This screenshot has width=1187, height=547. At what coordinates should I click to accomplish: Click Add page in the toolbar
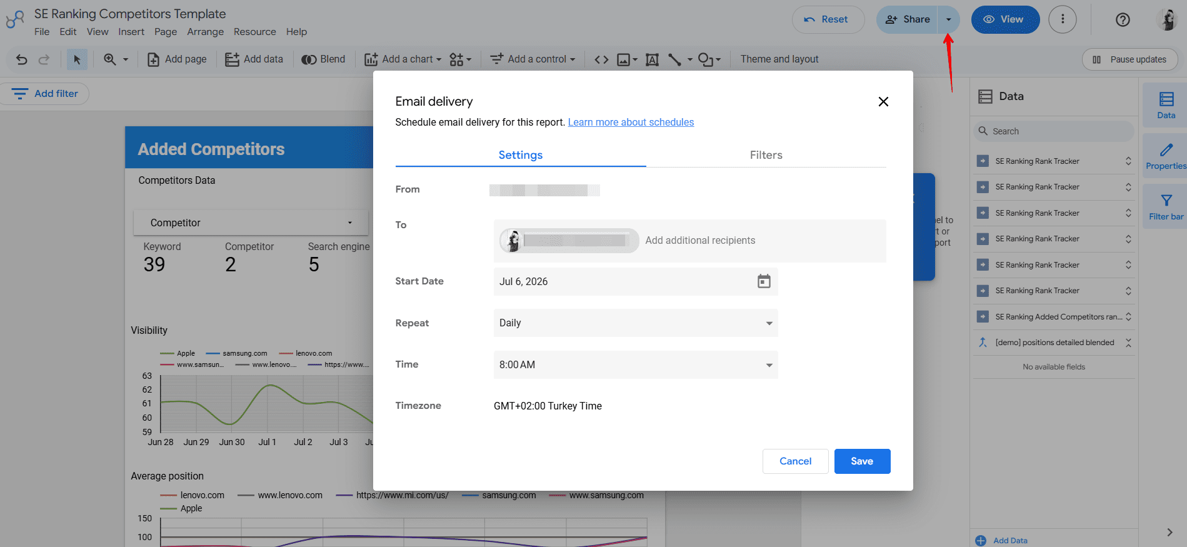(177, 59)
